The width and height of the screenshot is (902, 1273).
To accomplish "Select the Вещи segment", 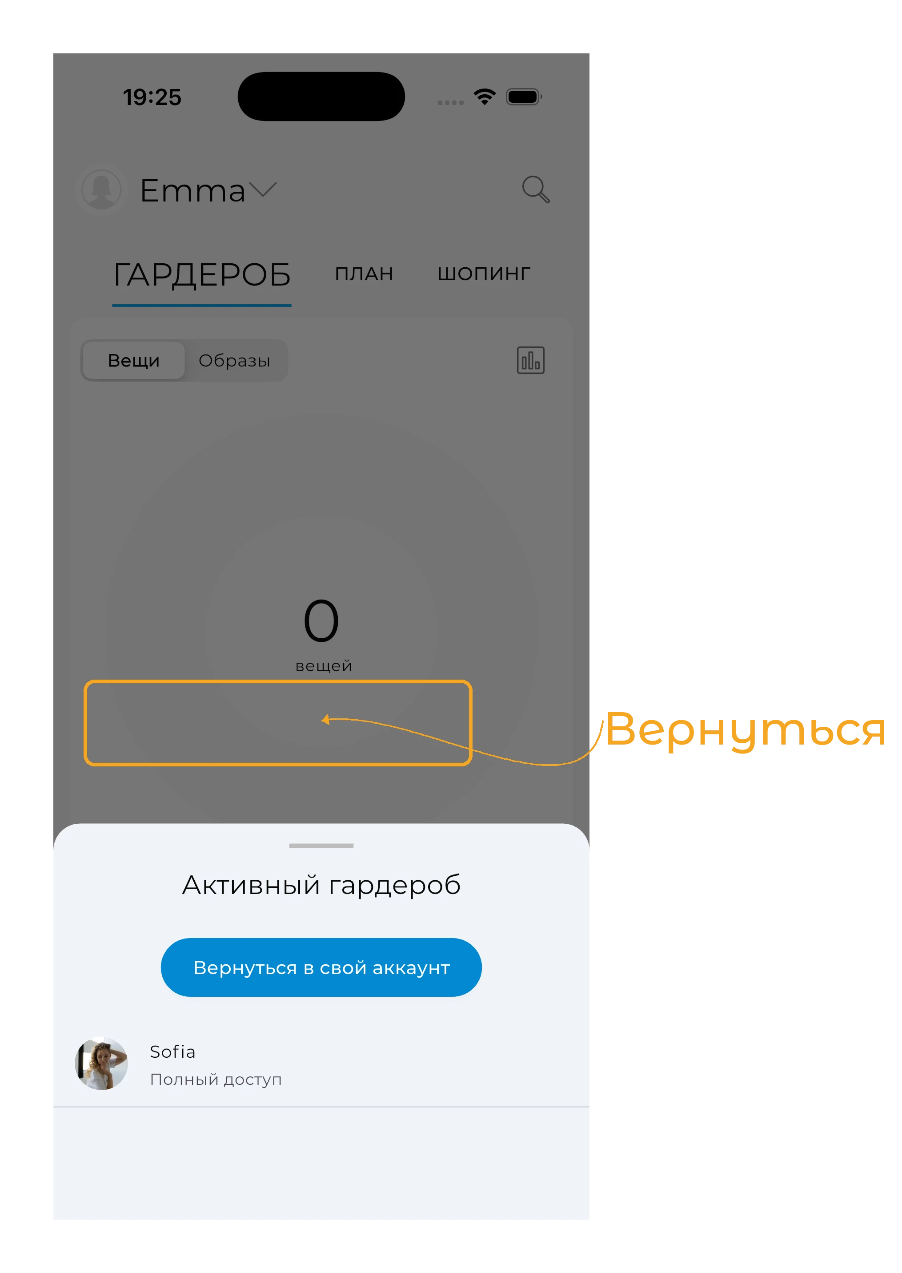I will click(133, 360).
